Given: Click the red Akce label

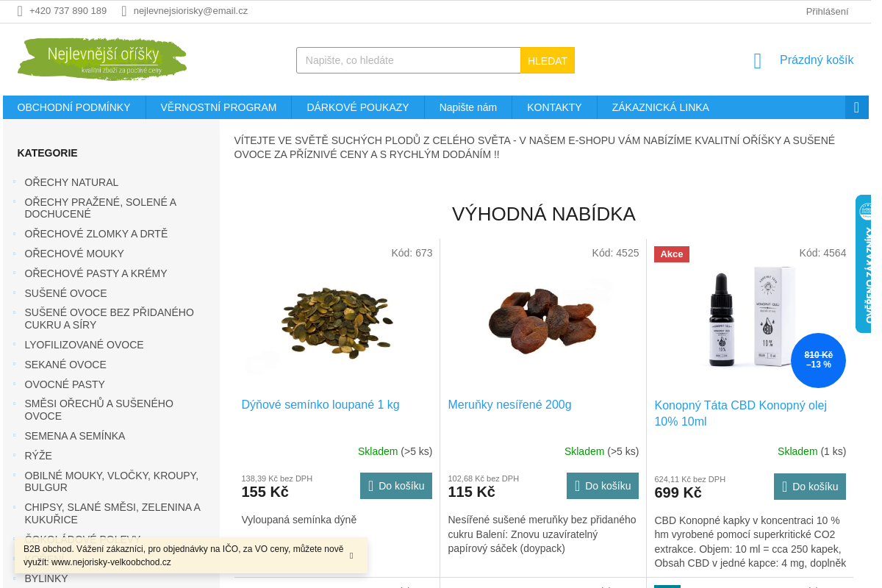Looking at the screenshot, I should click(672, 254).
